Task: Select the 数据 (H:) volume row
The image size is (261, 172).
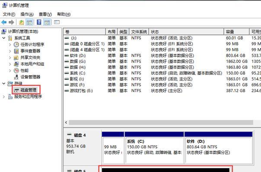Action: click(162, 67)
